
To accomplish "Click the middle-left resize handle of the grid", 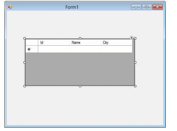I will pyautogui.click(x=24, y=62).
